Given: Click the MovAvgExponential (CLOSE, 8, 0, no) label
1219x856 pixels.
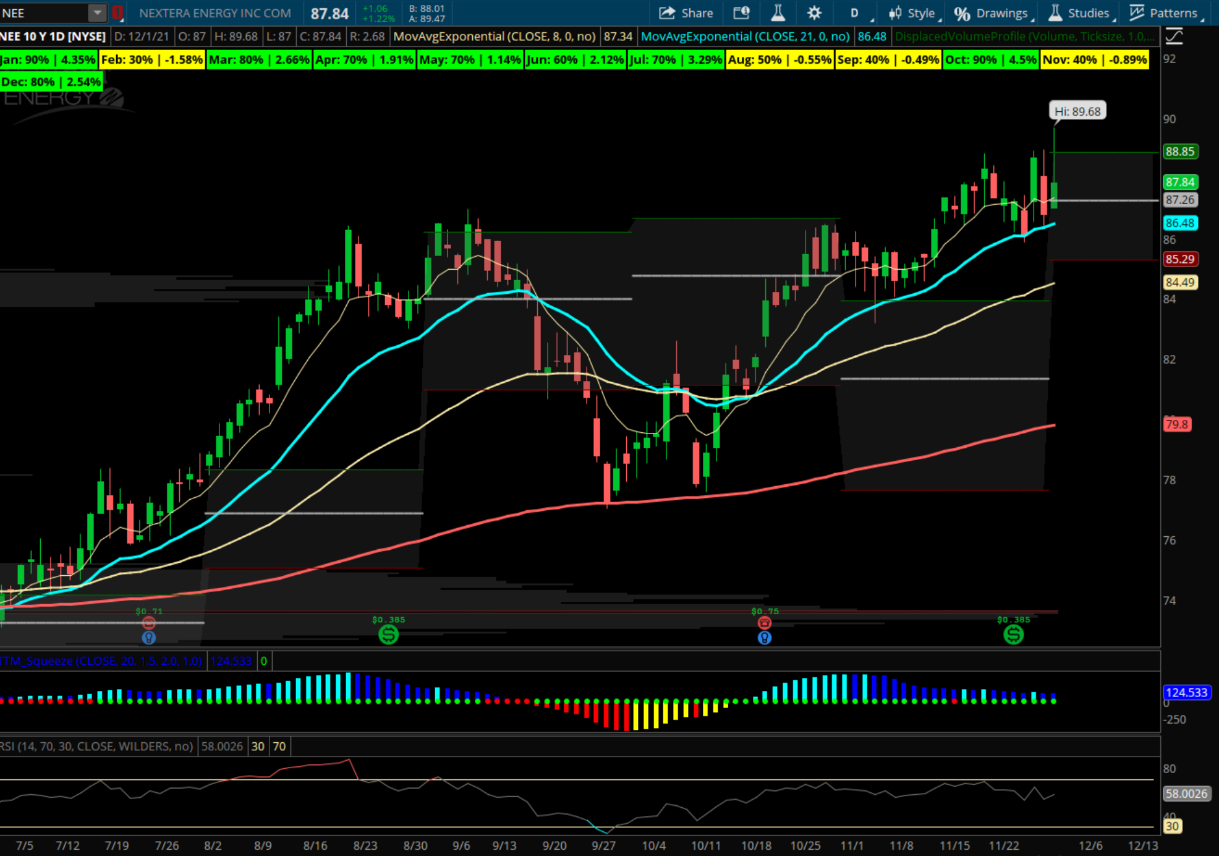Looking at the screenshot, I should (495, 36).
